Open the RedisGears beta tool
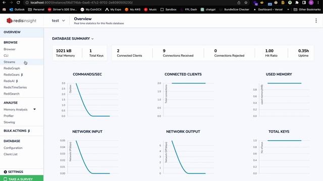 point(13,75)
